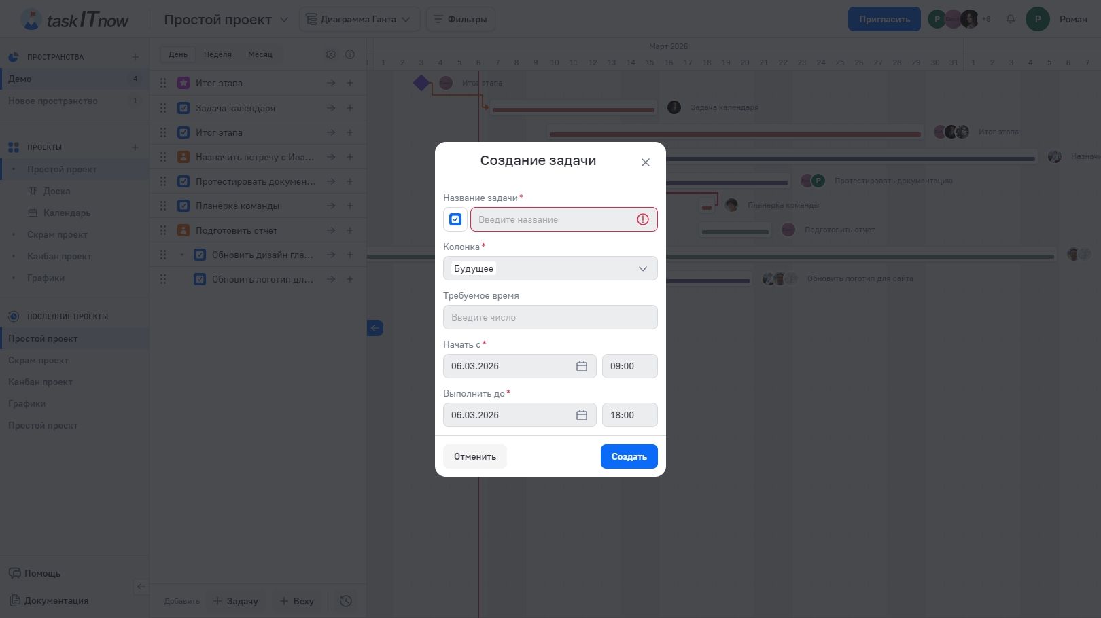Collapse the left sidebar arrow
Viewport: 1101px width, 618px height.
(141, 587)
